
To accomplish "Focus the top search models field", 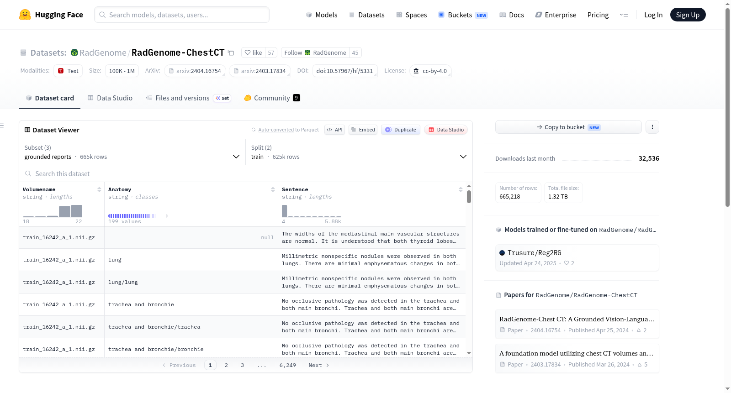I will (x=182, y=15).
